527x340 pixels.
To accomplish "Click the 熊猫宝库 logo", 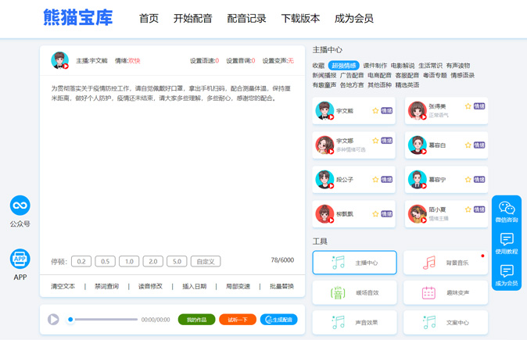I will (x=78, y=18).
